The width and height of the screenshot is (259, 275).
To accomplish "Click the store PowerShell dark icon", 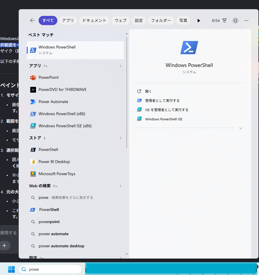I will click(33, 149).
